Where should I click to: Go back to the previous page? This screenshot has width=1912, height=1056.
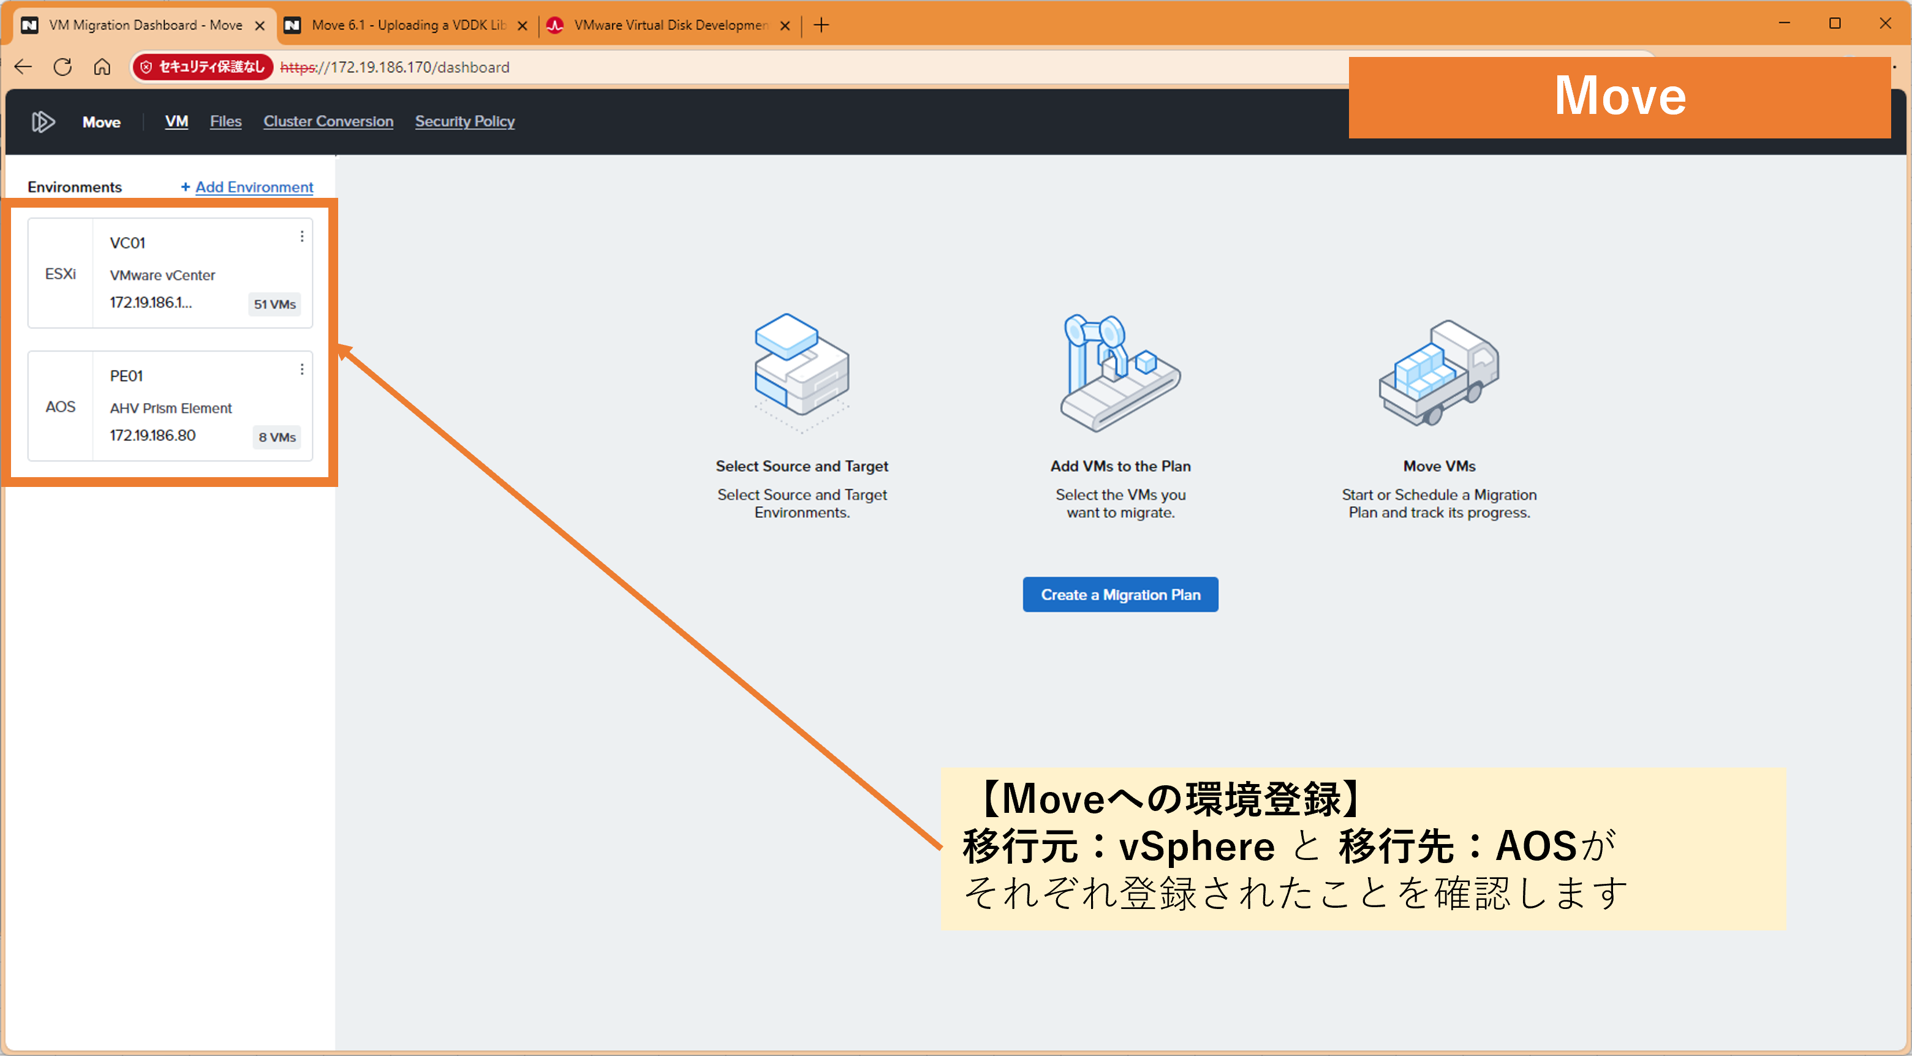coord(23,67)
